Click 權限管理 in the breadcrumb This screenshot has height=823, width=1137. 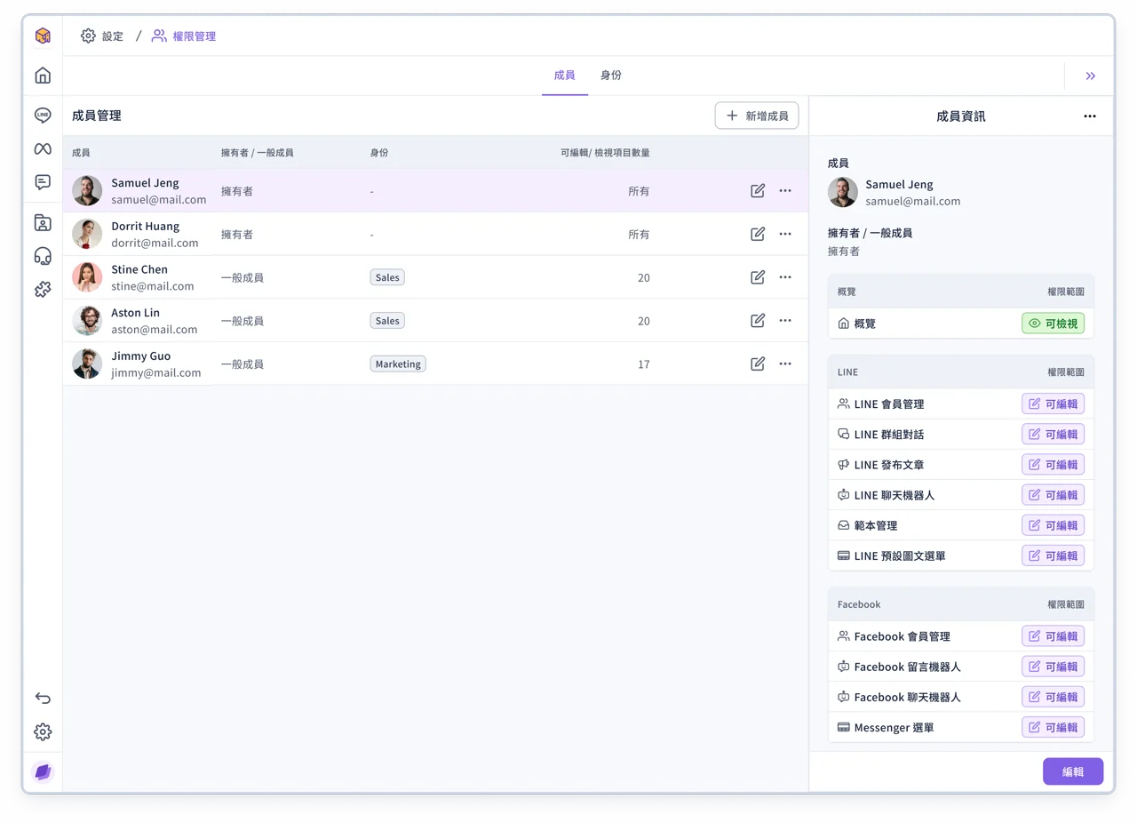pyautogui.click(x=184, y=36)
